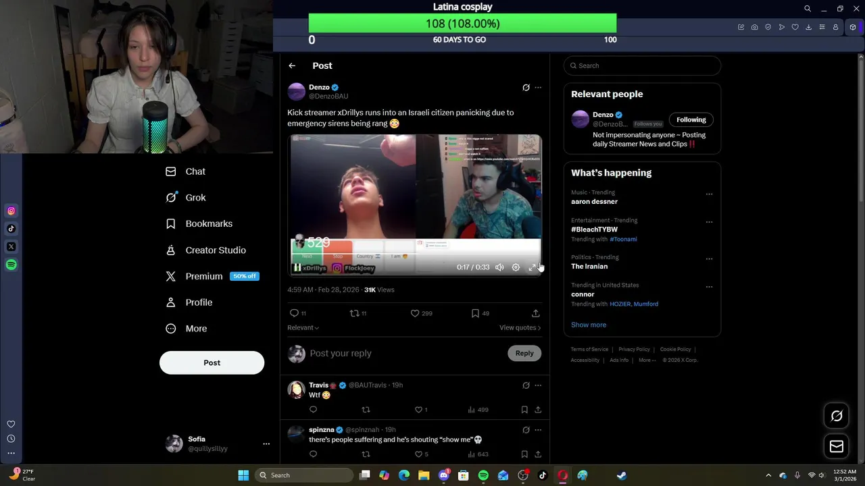Open Terms of Service link

point(589,350)
